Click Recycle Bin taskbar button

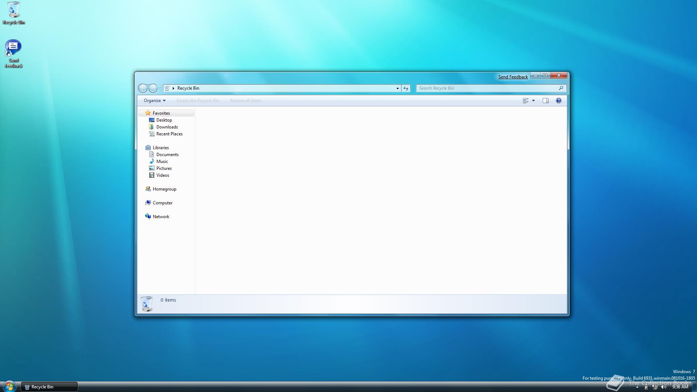(x=49, y=387)
